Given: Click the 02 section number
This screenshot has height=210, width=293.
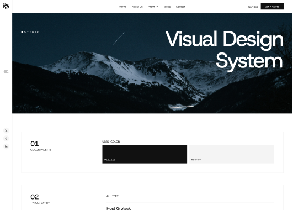Looking at the screenshot, I should tap(35, 197).
